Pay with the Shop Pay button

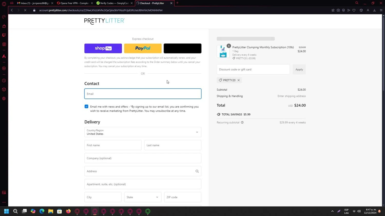103,48
